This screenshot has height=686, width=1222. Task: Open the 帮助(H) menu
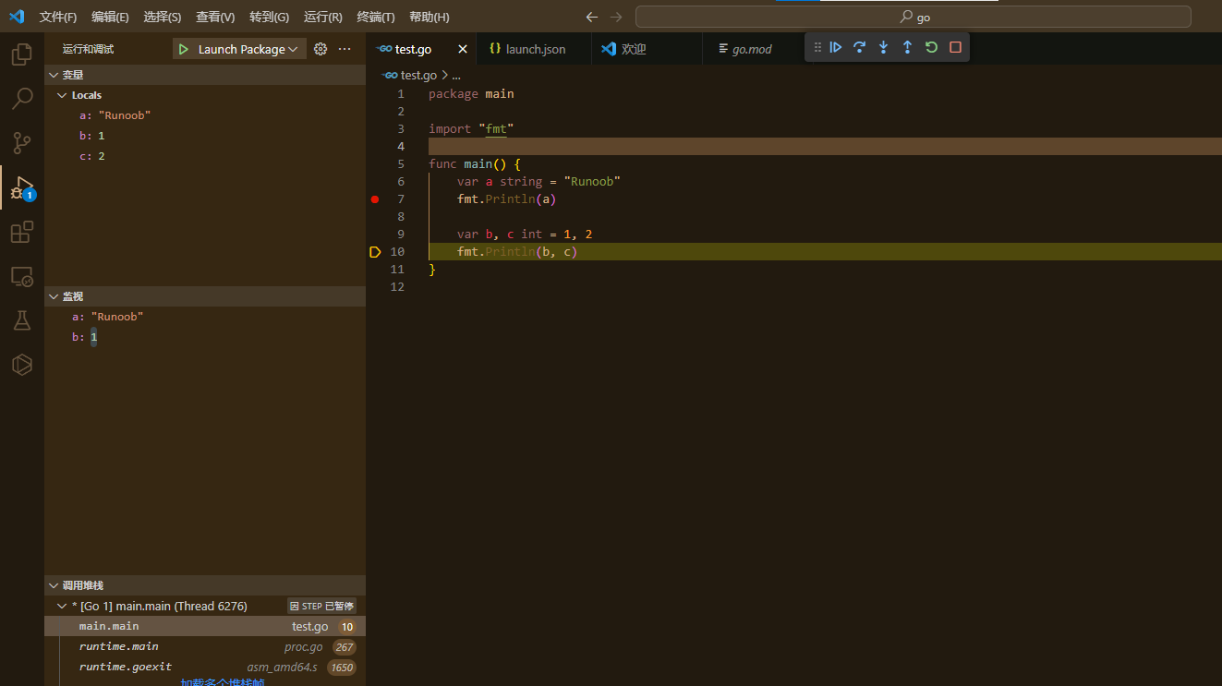[430, 17]
